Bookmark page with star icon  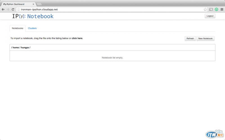[205, 10]
